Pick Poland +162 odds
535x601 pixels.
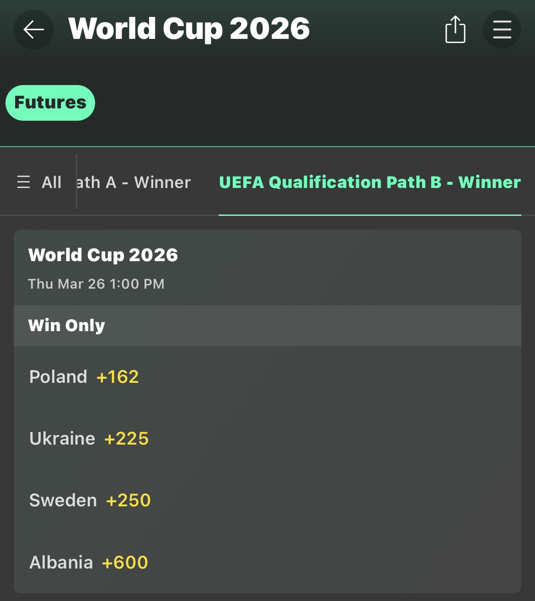point(118,377)
